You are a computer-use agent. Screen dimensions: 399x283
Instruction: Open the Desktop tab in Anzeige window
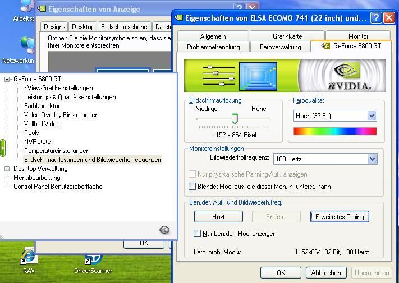83,27
